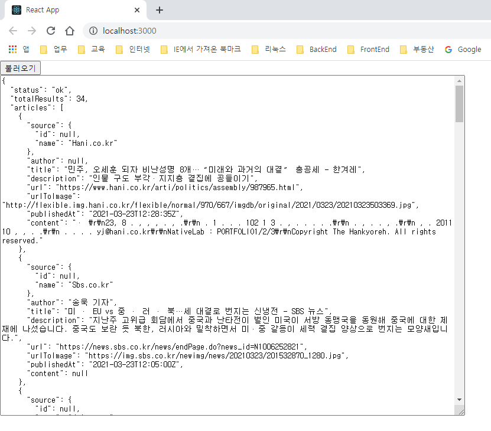Click the "name": "Hani.co.kr" text
Screen dimensions: 491x431
coord(76,143)
